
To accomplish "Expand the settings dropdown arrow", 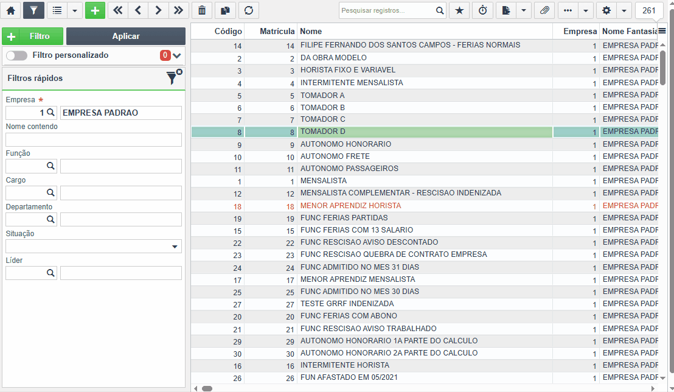I will 624,10.
